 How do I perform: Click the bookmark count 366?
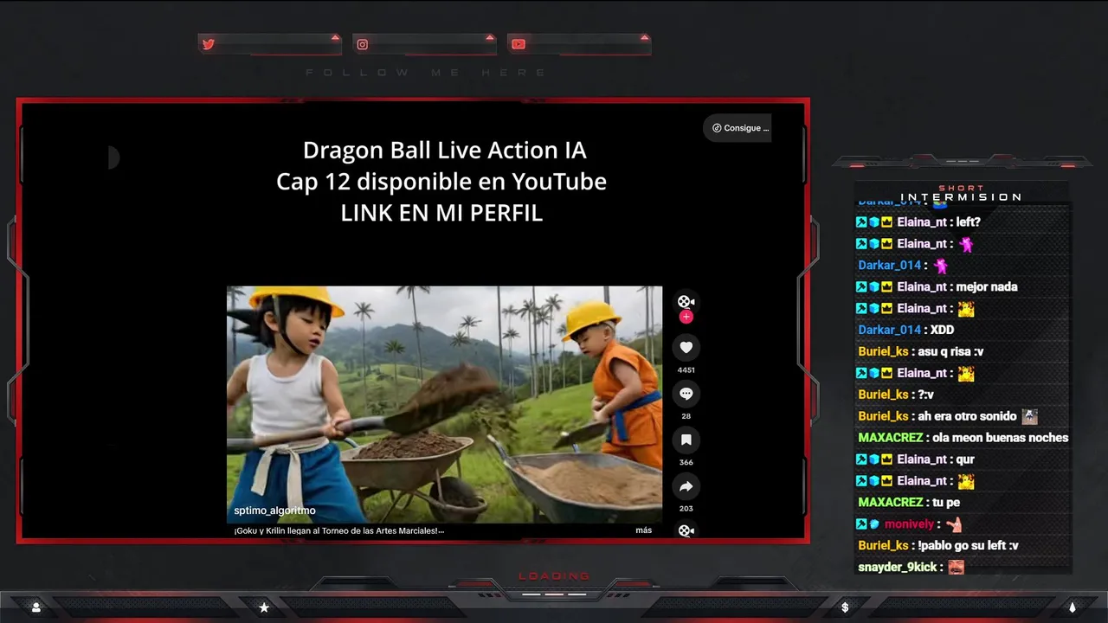pyautogui.click(x=686, y=462)
